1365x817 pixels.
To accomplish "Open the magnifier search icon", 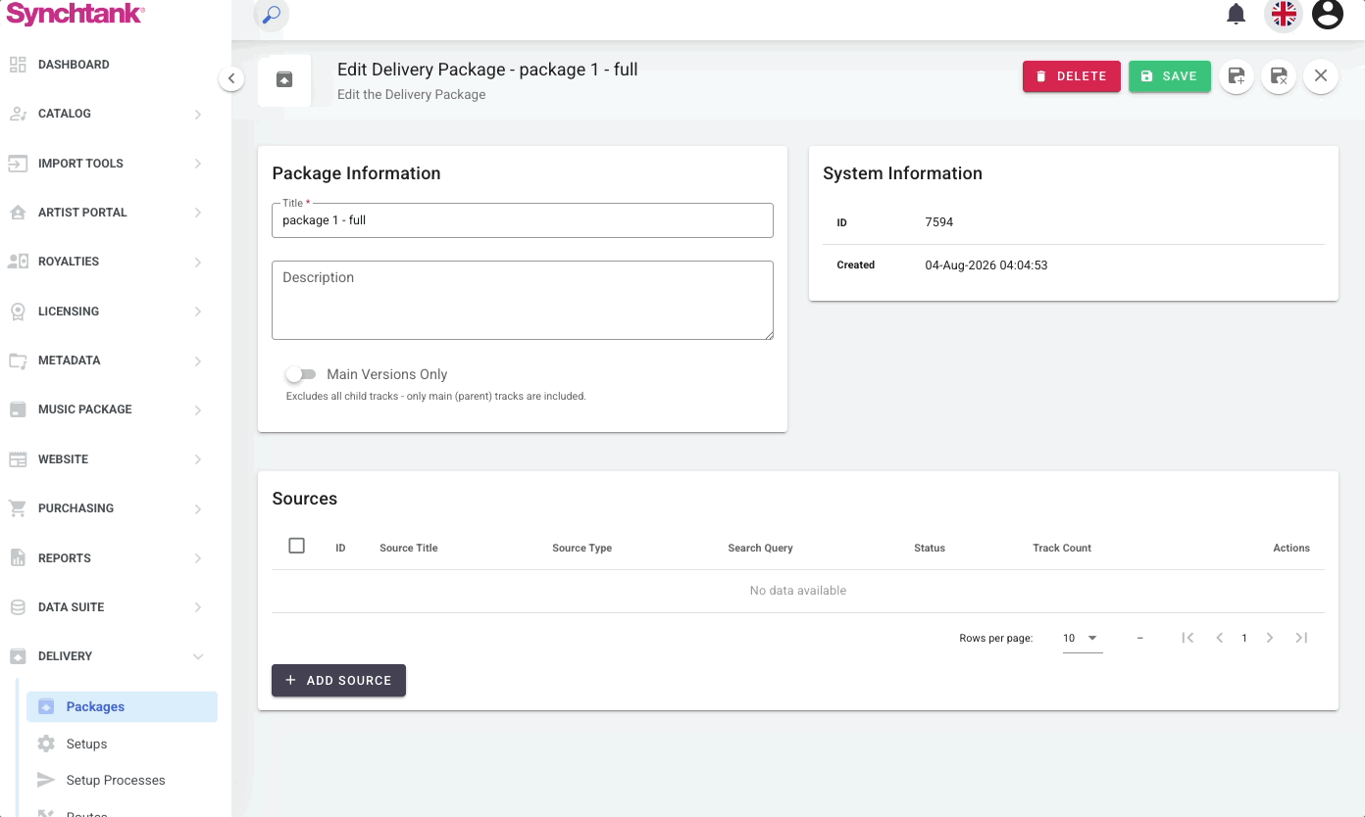I will coord(272,15).
